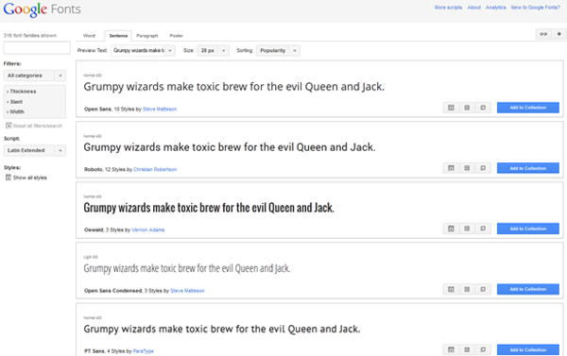Switch to the Paragraph tab

pos(147,36)
